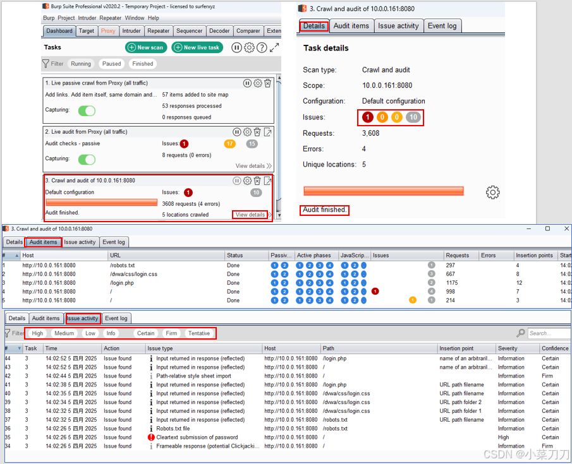
Task: Open task settings gear in Tasks header
Action: click(249, 47)
